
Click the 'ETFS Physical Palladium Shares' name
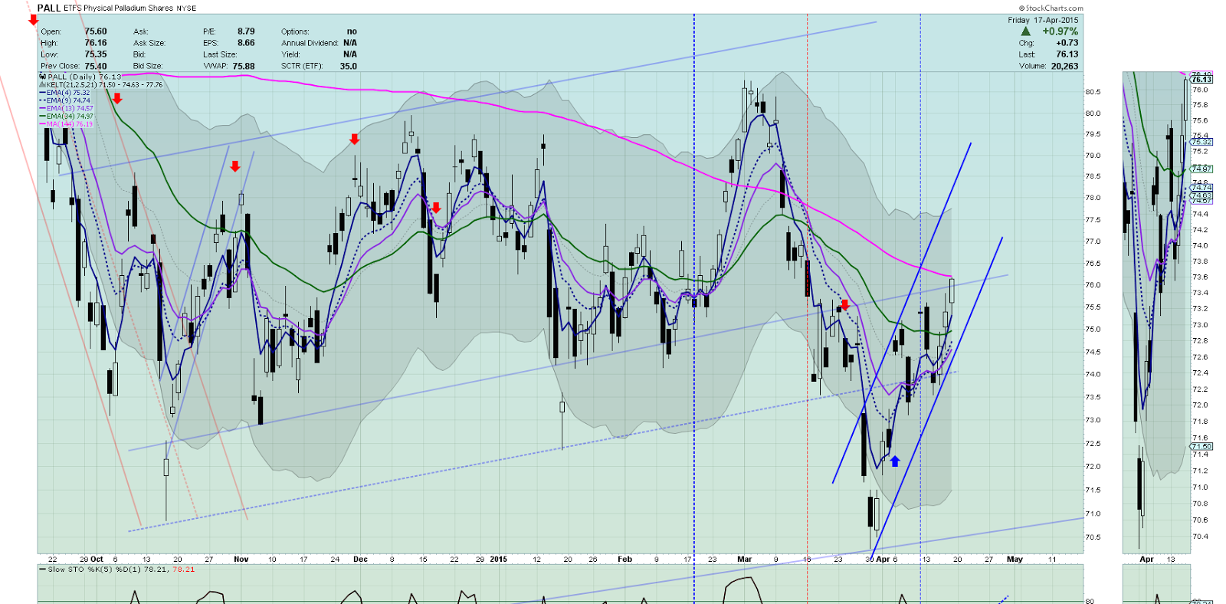(x=119, y=8)
